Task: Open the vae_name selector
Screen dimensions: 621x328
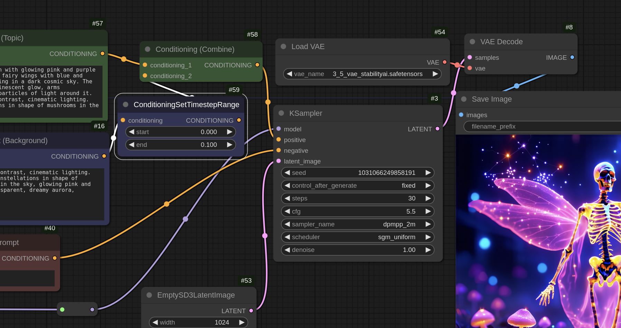Action: click(x=362, y=74)
